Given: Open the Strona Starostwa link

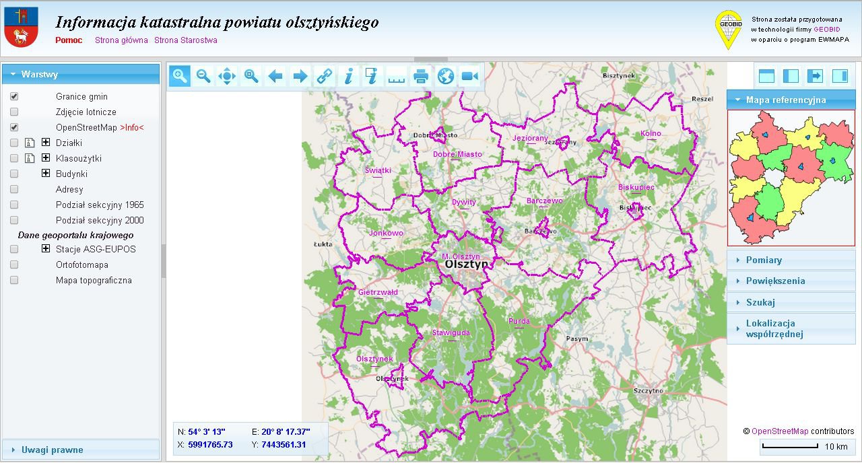Looking at the screenshot, I should pyautogui.click(x=186, y=40).
